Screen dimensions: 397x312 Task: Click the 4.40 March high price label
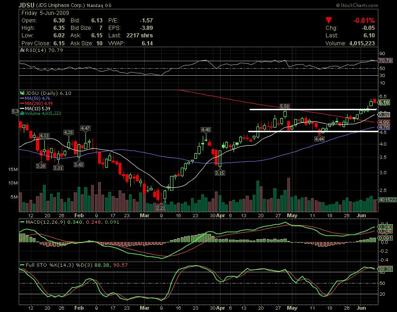206,129
